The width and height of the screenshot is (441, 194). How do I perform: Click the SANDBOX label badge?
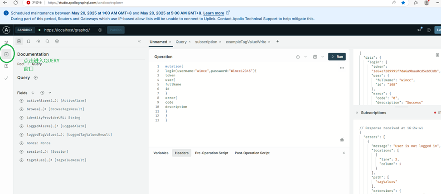25,30
